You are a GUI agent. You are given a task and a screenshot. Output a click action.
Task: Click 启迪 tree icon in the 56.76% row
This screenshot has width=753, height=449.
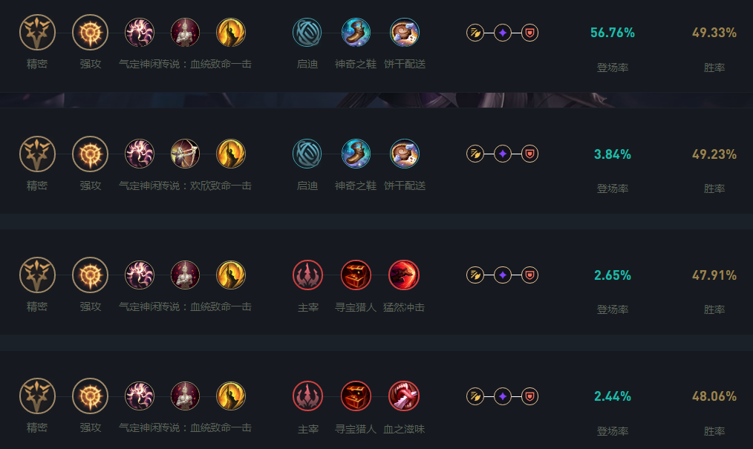307,33
